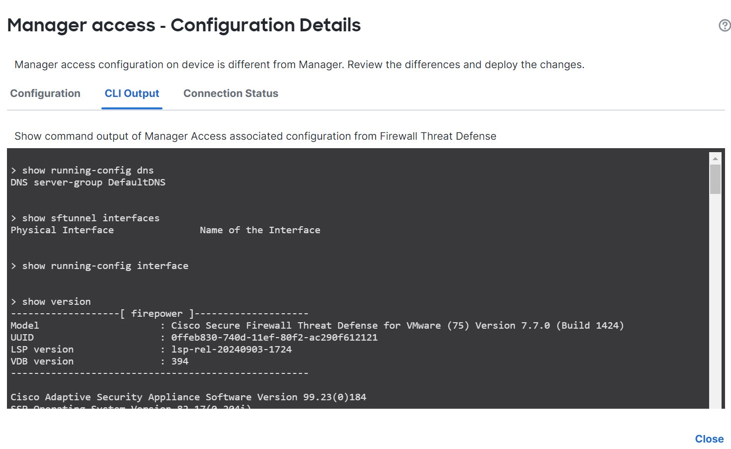
Task: Click the VDB version value 394
Action: point(180,361)
